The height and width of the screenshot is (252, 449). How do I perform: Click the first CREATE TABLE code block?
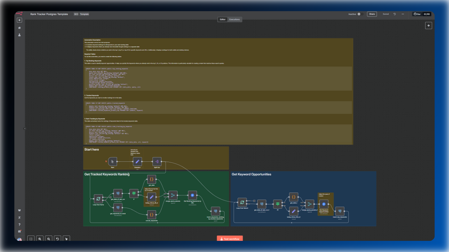tap(218, 78)
